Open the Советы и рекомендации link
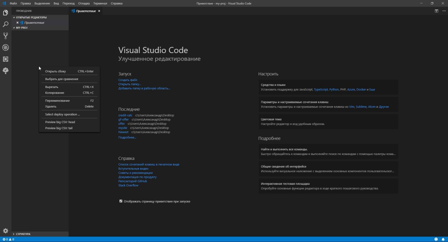 coord(135,173)
